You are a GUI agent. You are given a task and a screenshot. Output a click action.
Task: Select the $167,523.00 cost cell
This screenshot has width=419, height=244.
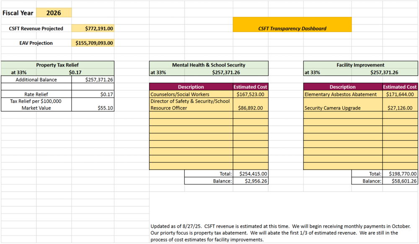[x=251, y=94]
